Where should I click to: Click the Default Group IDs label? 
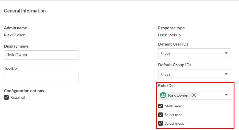point(175,65)
